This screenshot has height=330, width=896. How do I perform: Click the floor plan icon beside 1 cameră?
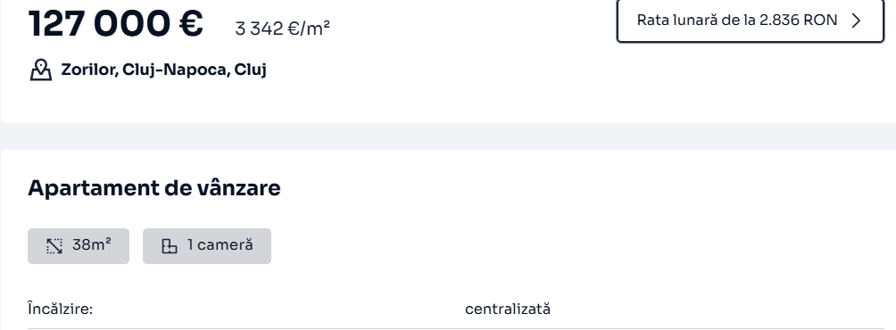tap(170, 246)
